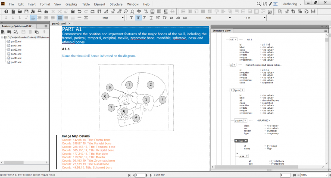Create a new document via toolbar icon
This screenshot has width=331, height=178.
point(13,12)
